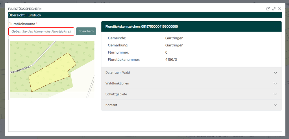
Task: Collapse the Flurstückskennzeichen panel chevron
Action: click(275, 27)
